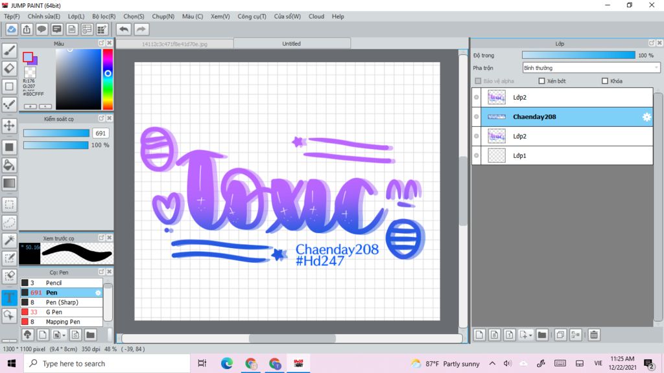The width and height of the screenshot is (664, 373).
Task: Click the transparent color swatch
Action: [x=30, y=72]
